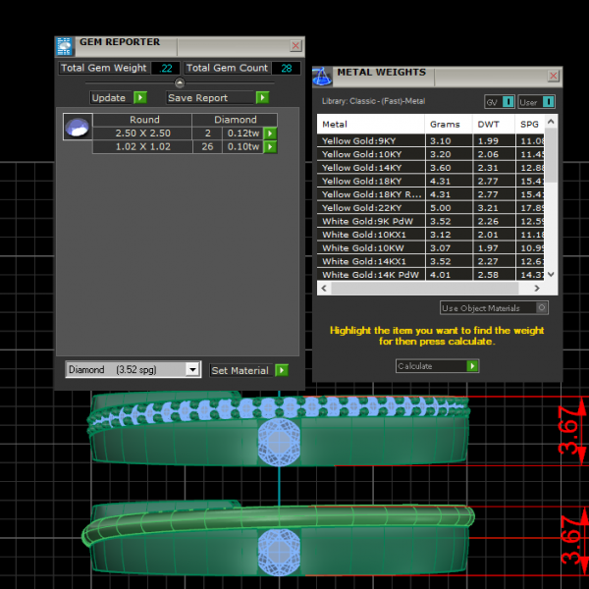Click the Gem Reporter panel icon
Viewport: 589px width, 589px height.
pos(64,45)
